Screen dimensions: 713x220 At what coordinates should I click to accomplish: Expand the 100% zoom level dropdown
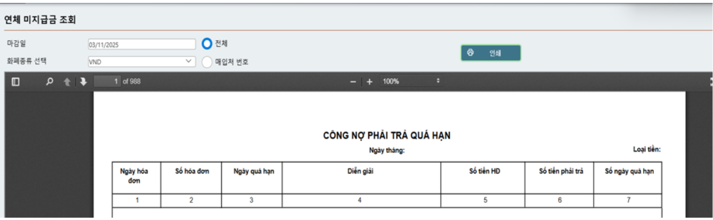[410, 82]
